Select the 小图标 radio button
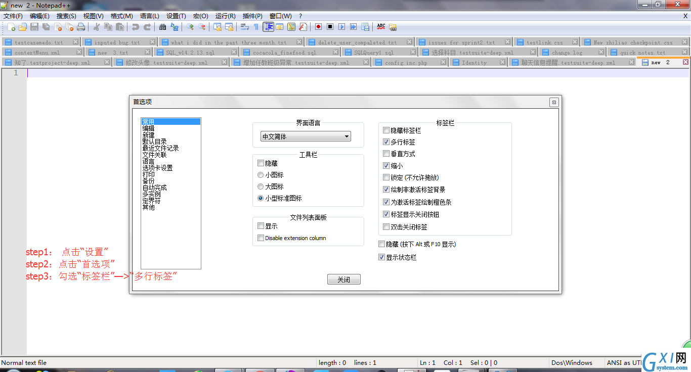 pos(261,175)
